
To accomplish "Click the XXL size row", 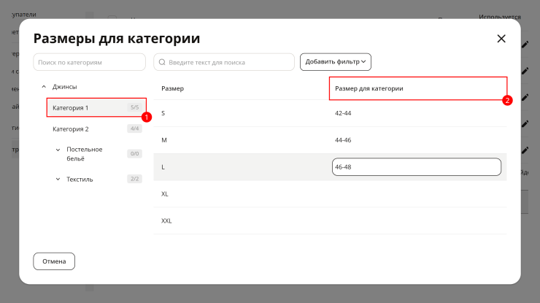I will 330,220.
